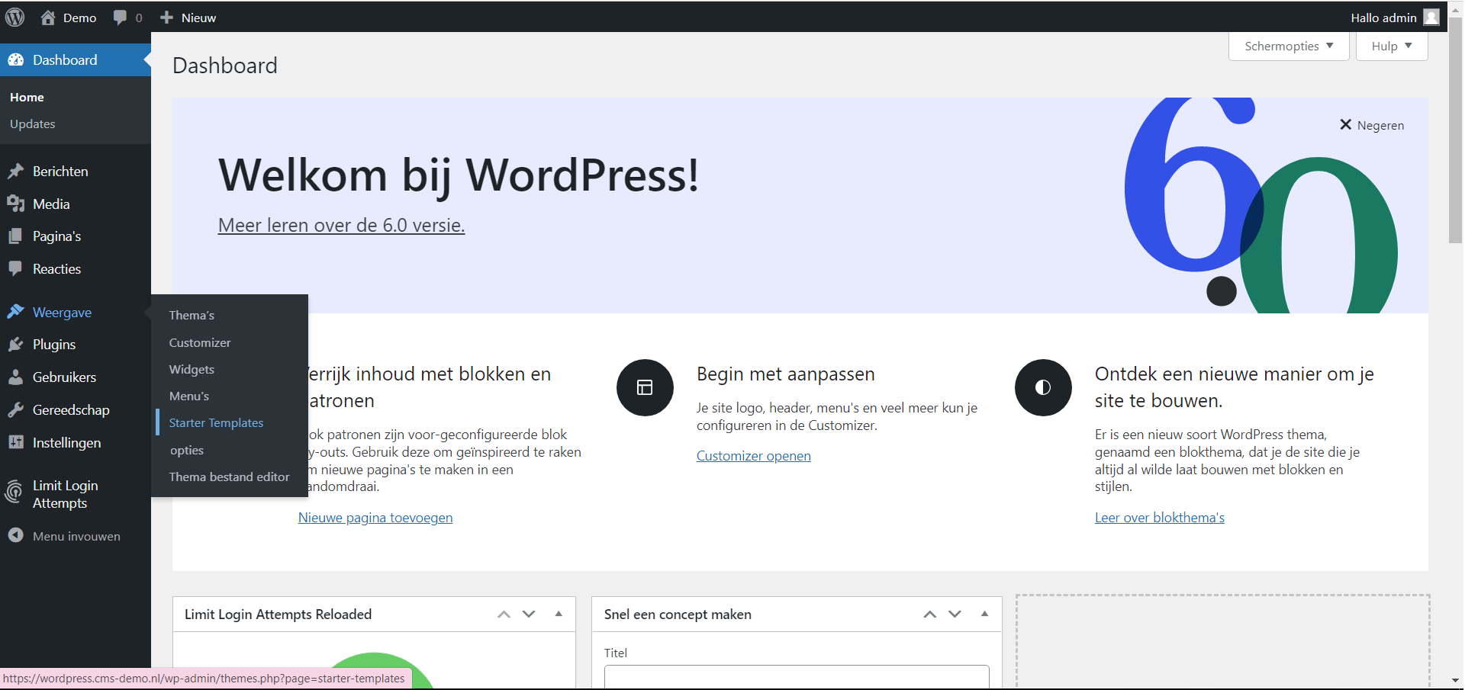The height and width of the screenshot is (690, 1465).
Task: Open Limit Login Attempts in the sidebar
Action: coord(65,494)
